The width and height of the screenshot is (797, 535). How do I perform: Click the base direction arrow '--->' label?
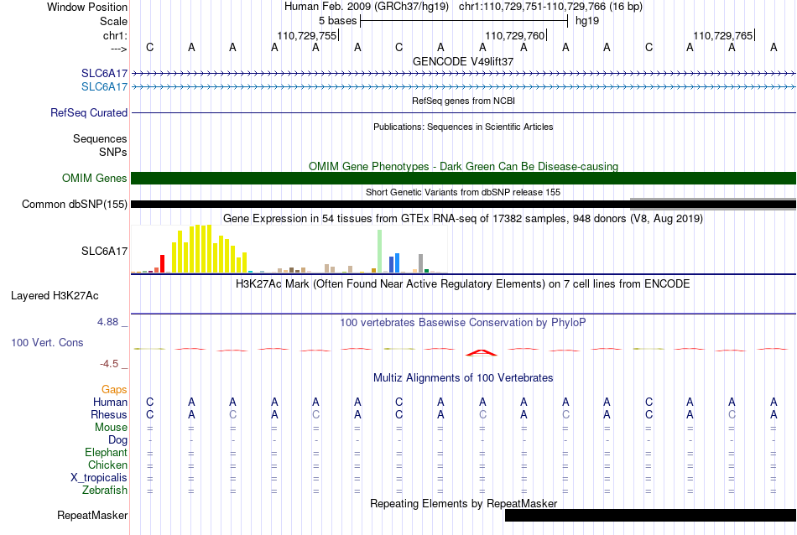[119, 49]
